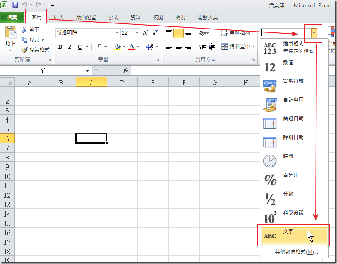Switch to the Formulas (公式) tab
337x264 pixels.
click(113, 18)
